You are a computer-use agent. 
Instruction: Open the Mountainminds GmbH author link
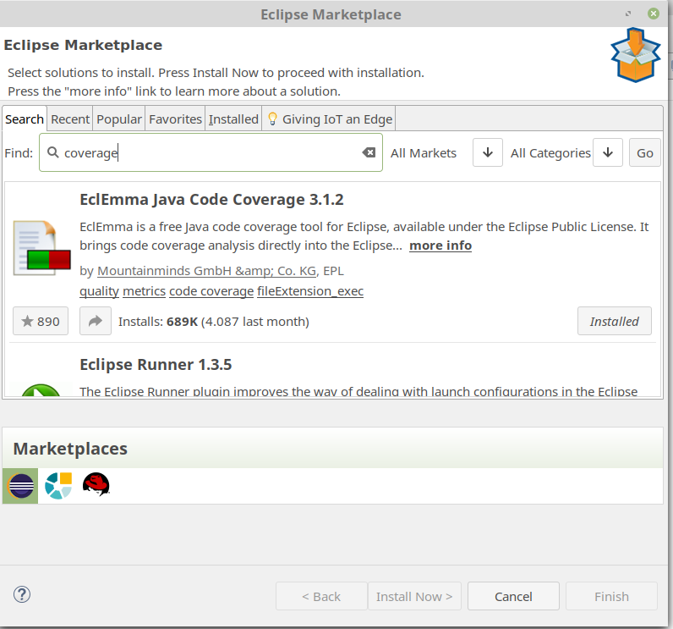[x=207, y=271]
